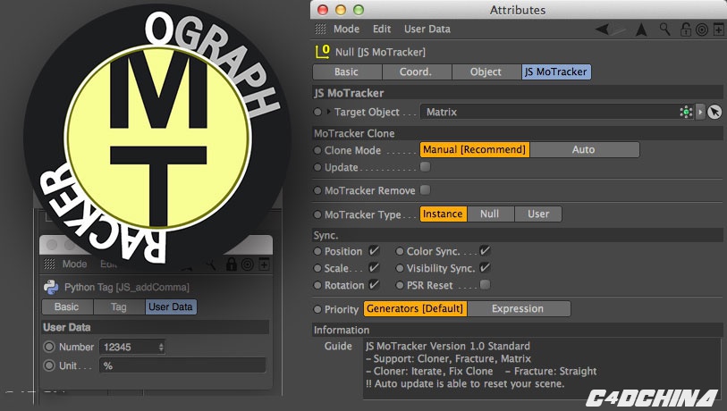The height and width of the screenshot is (411, 727).
Task: Click the keyframe dot beside Target Object
Action: click(x=317, y=112)
